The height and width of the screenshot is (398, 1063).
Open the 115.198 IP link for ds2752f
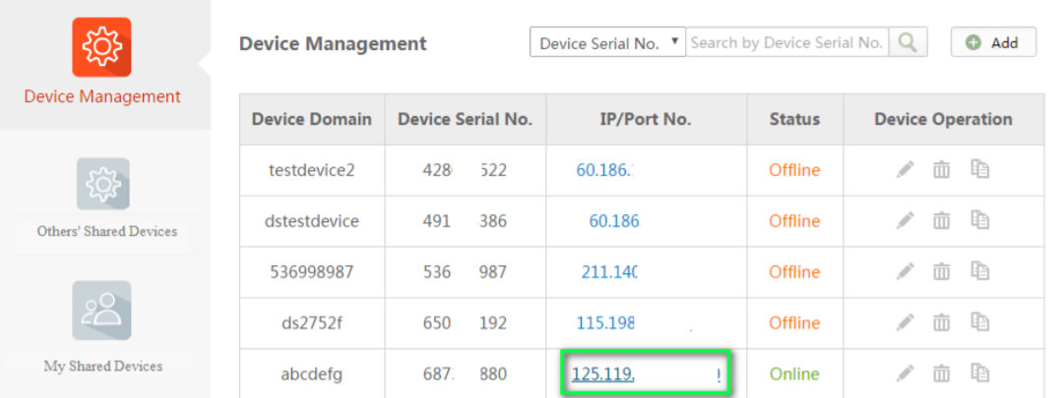tap(604, 322)
